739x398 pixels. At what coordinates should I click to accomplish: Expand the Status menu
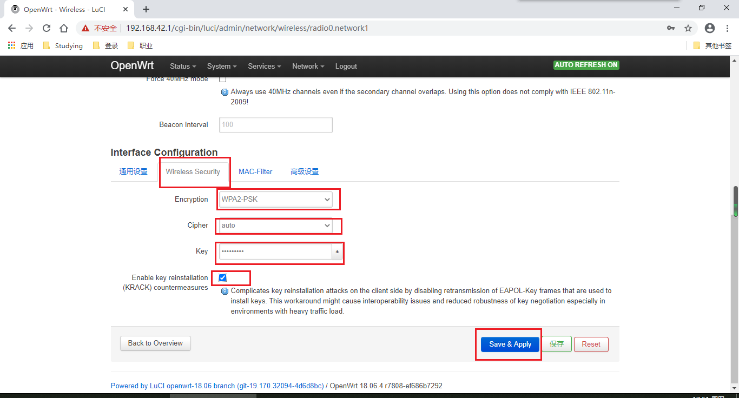[x=183, y=66]
